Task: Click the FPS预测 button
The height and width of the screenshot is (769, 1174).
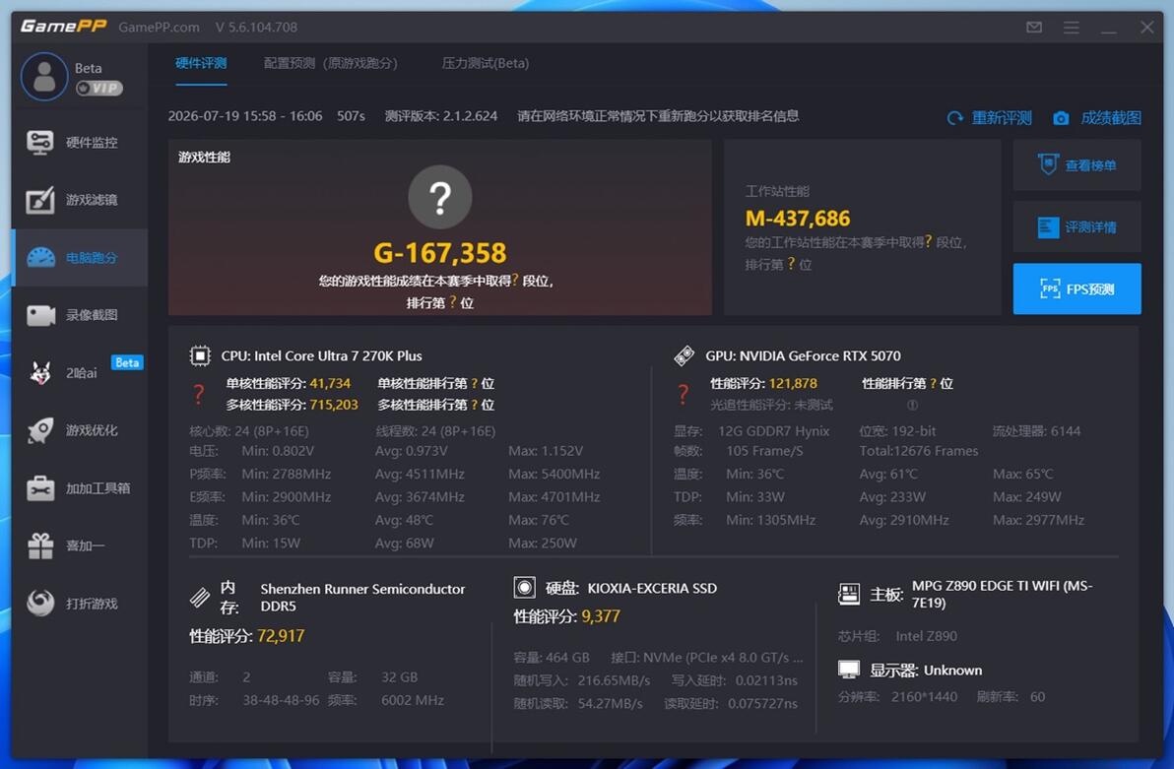Action: [x=1076, y=288]
